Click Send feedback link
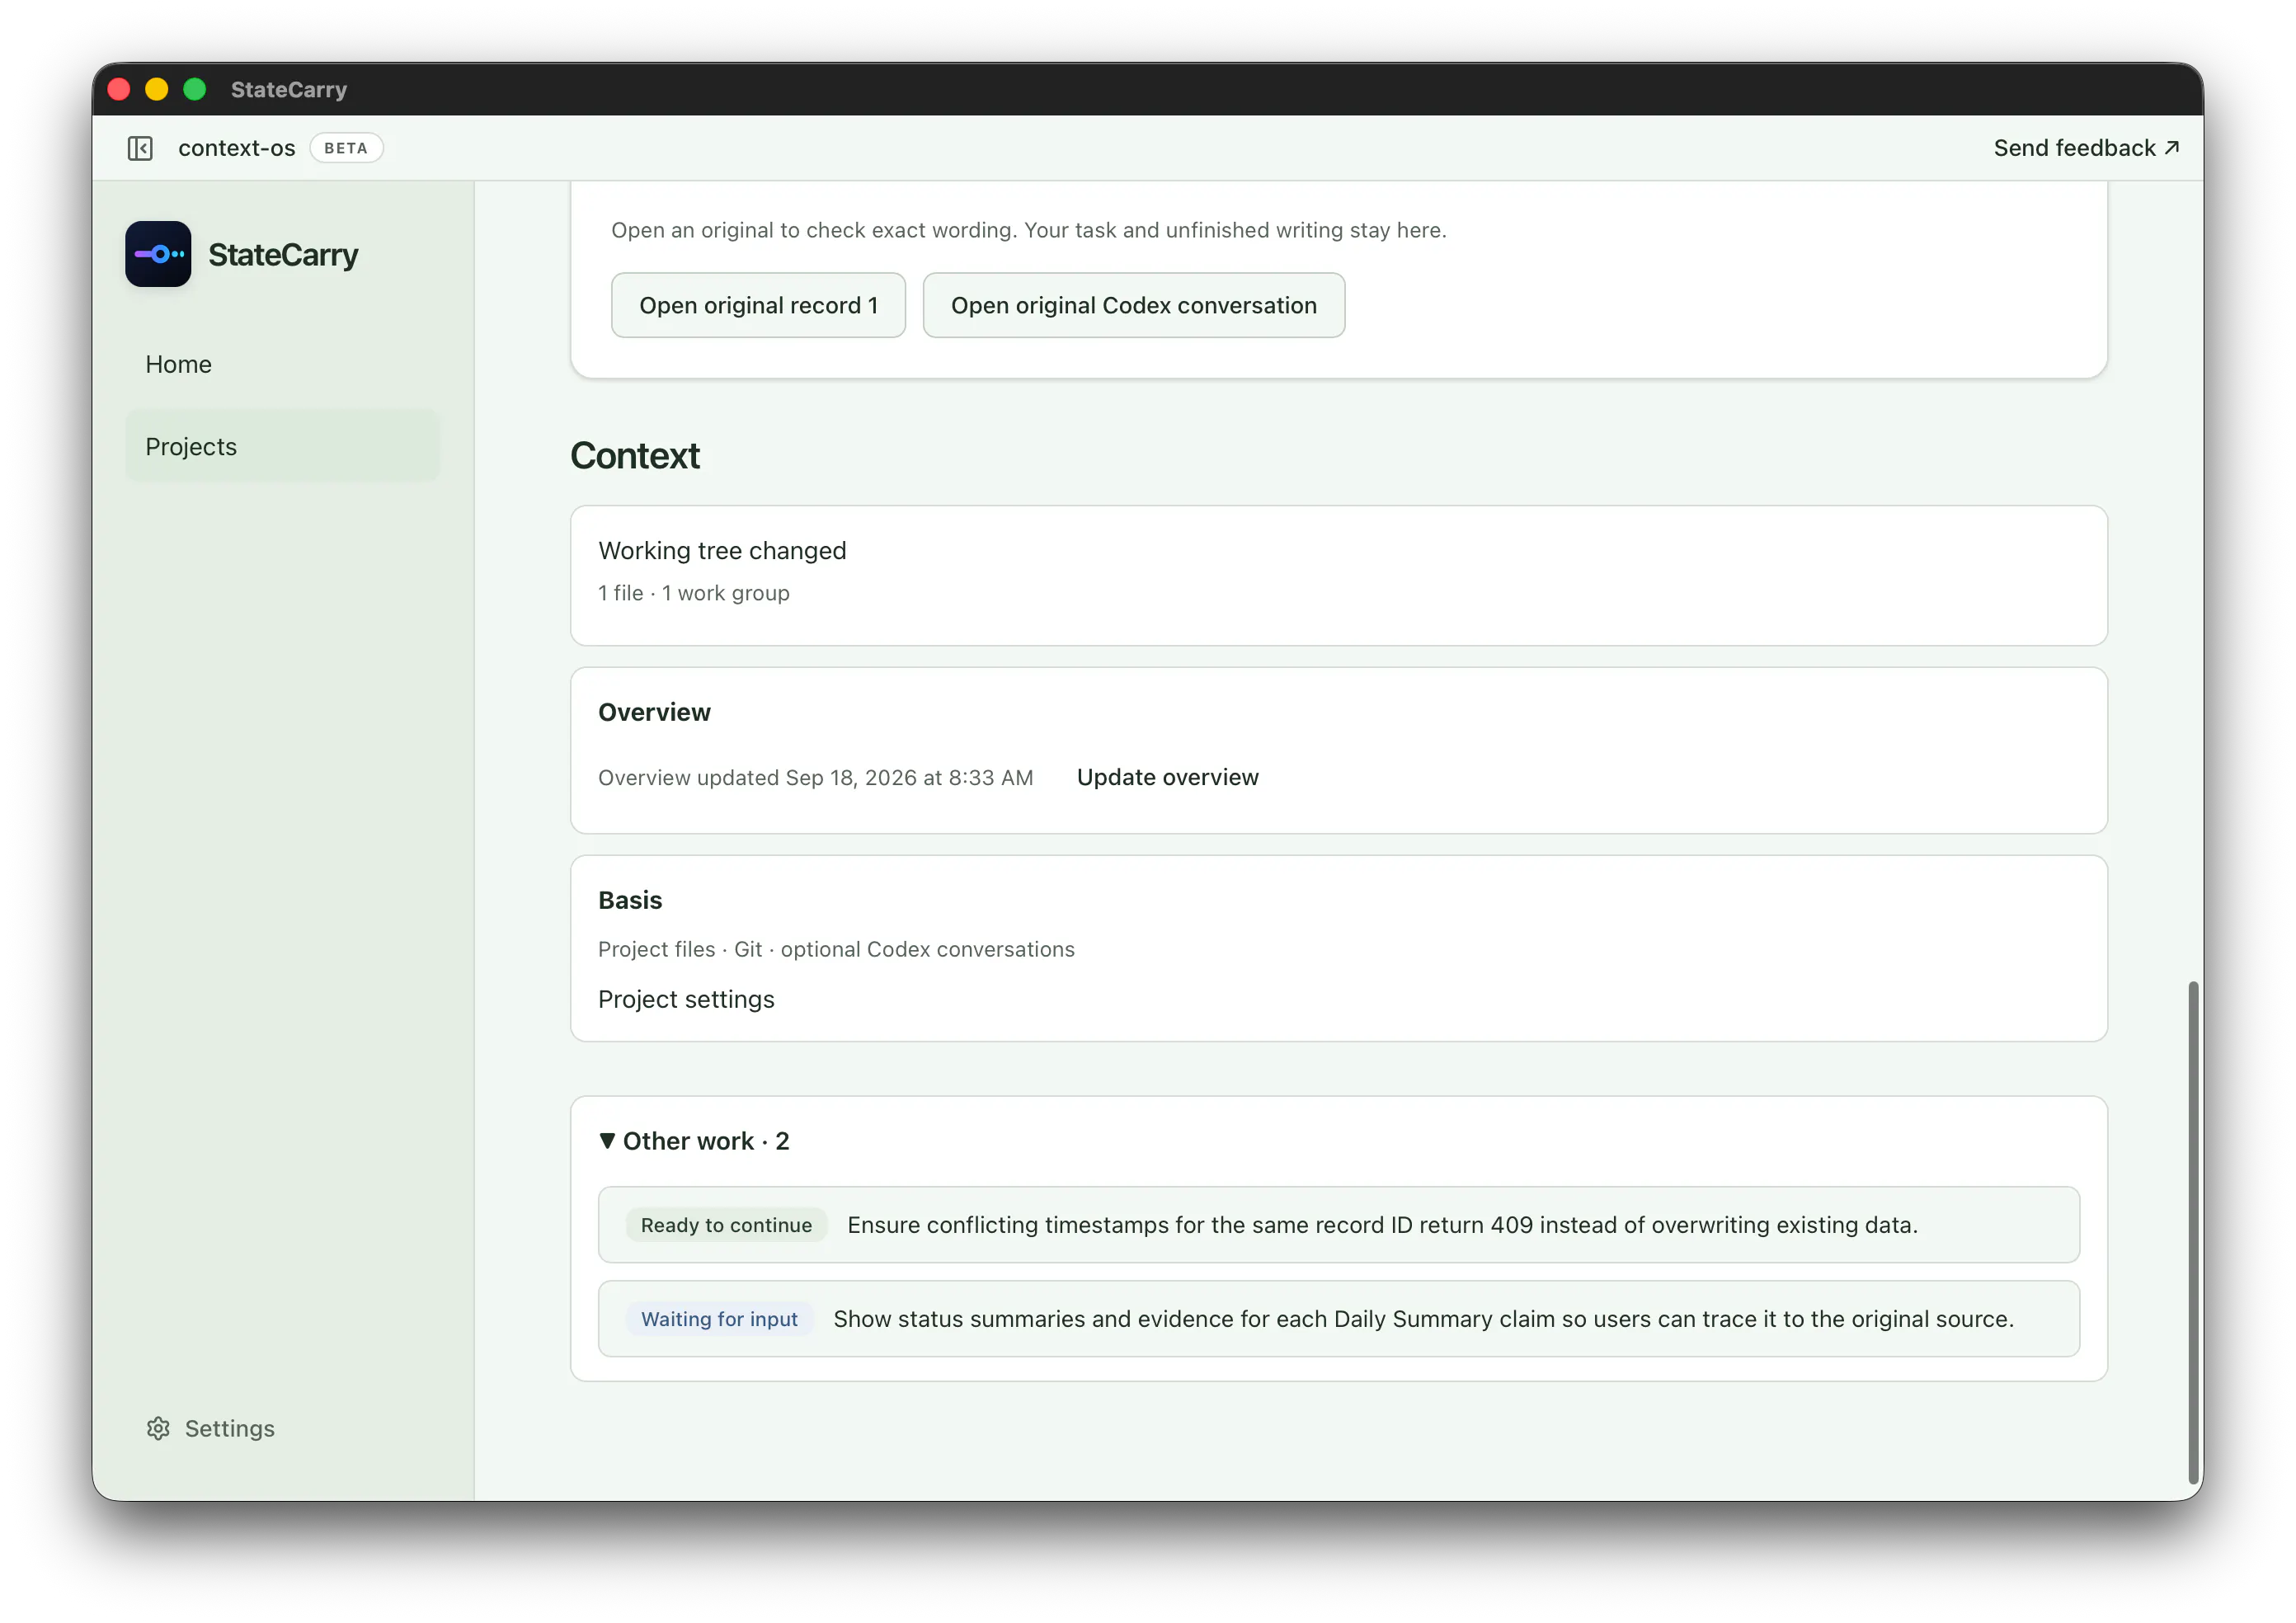Image resolution: width=2296 pixels, height=1623 pixels. click(2086, 148)
